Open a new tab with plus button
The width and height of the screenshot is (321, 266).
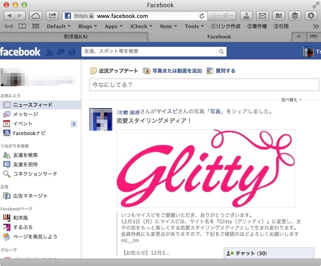click(x=299, y=37)
